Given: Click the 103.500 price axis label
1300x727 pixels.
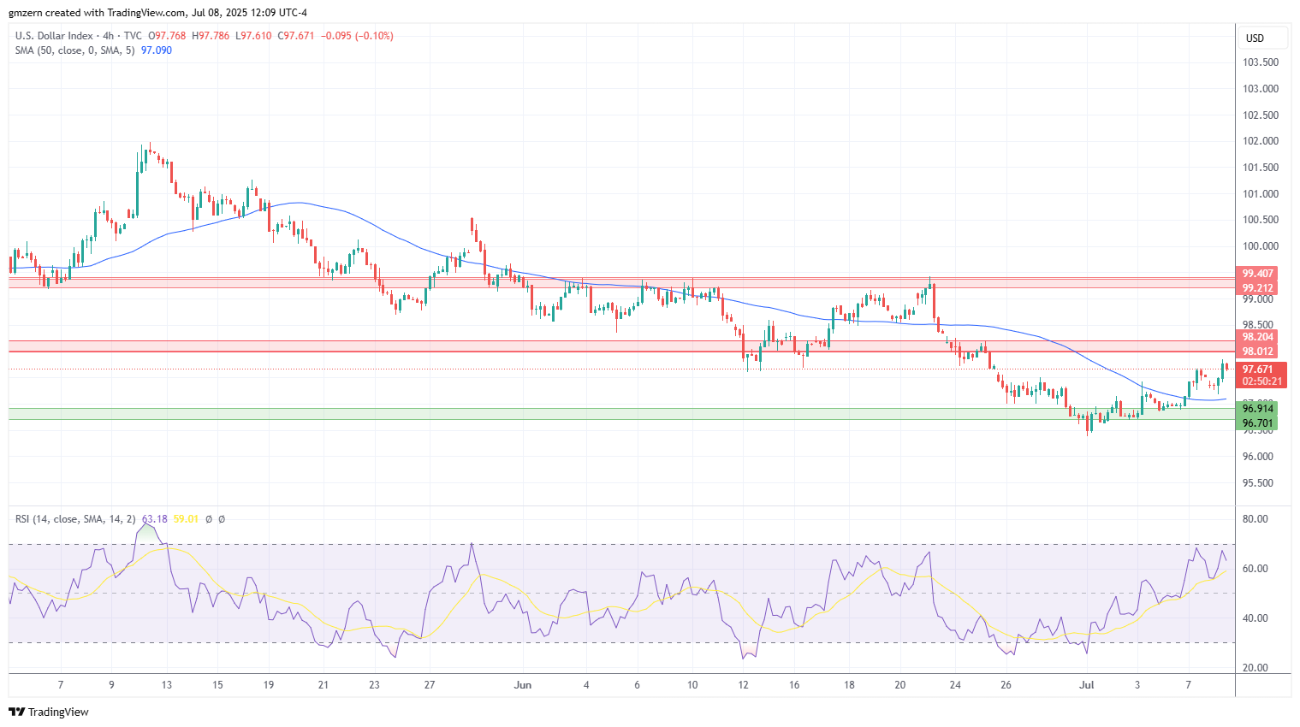Looking at the screenshot, I should coord(1261,62).
